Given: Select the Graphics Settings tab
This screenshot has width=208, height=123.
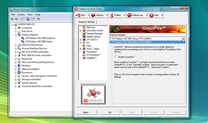Looking at the screenshot, I should (x=86, y=22).
